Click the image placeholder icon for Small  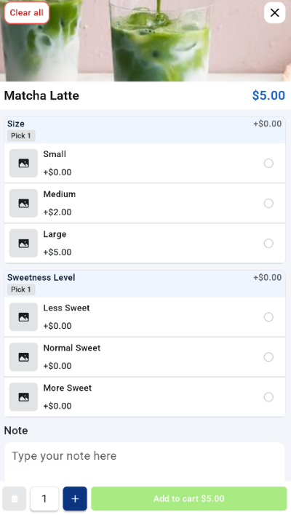(23, 163)
